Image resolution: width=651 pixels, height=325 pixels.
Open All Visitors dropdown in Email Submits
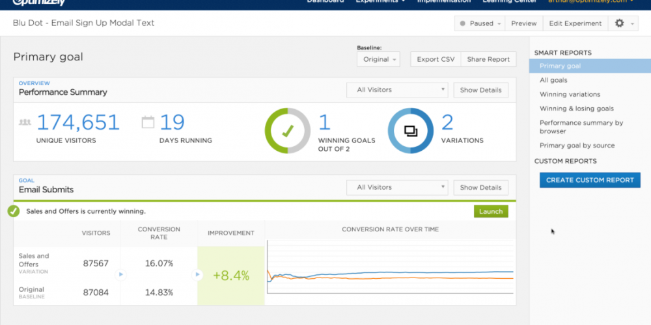[x=397, y=187]
